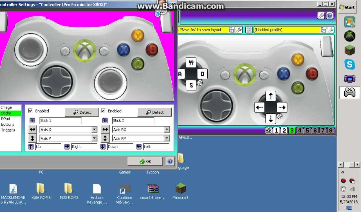The width and height of the screenshot is (361, 212).
Task: Open Xbox icon in the sidebar
Action: 349,36
